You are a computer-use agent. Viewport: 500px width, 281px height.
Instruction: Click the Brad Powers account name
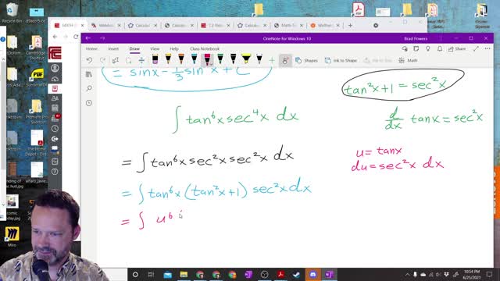point(416,38)
